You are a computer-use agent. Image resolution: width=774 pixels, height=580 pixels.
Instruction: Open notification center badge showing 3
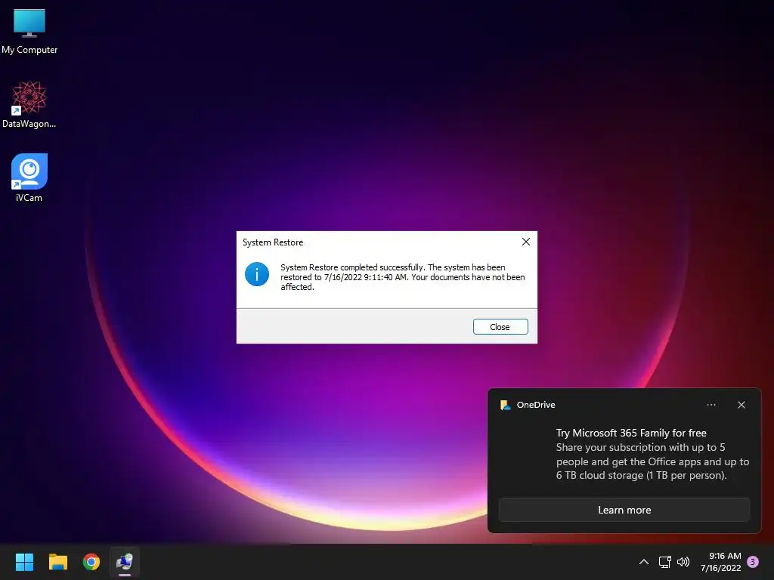753,562
